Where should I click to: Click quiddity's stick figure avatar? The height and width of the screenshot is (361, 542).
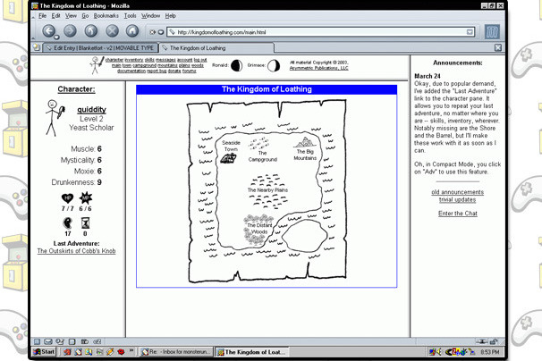pyautogui.click(x=55, y=118)
